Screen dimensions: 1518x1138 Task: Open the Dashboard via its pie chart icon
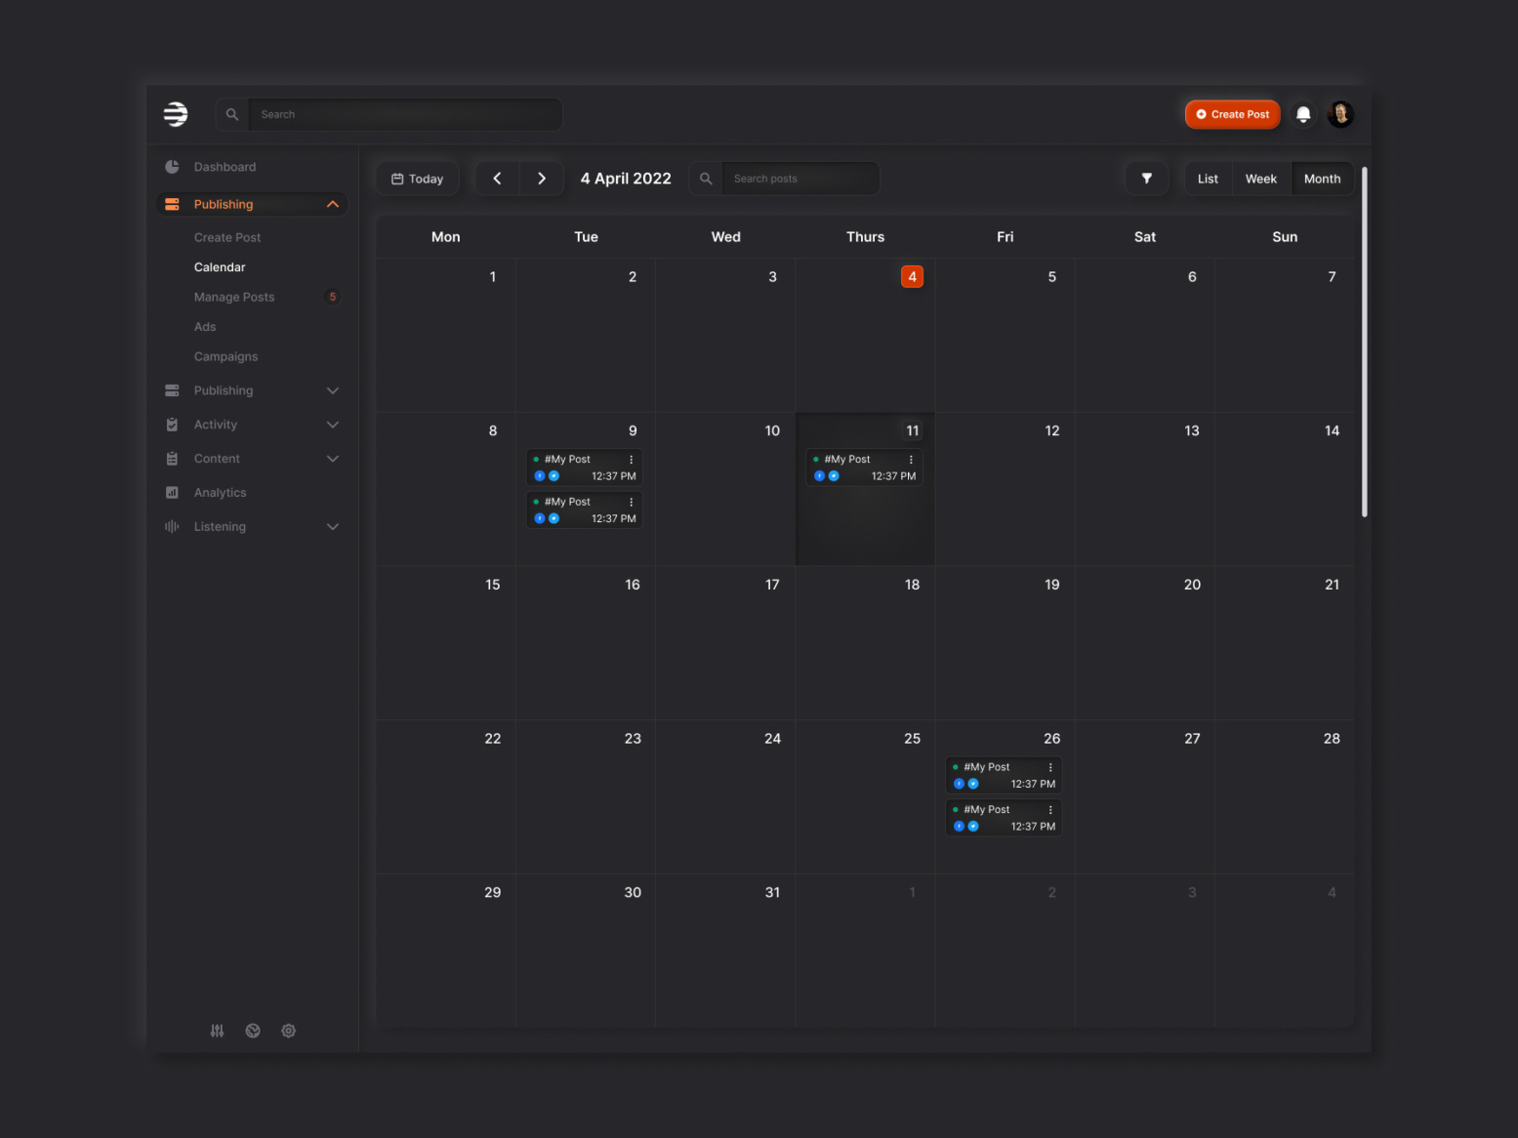(172, 166)
